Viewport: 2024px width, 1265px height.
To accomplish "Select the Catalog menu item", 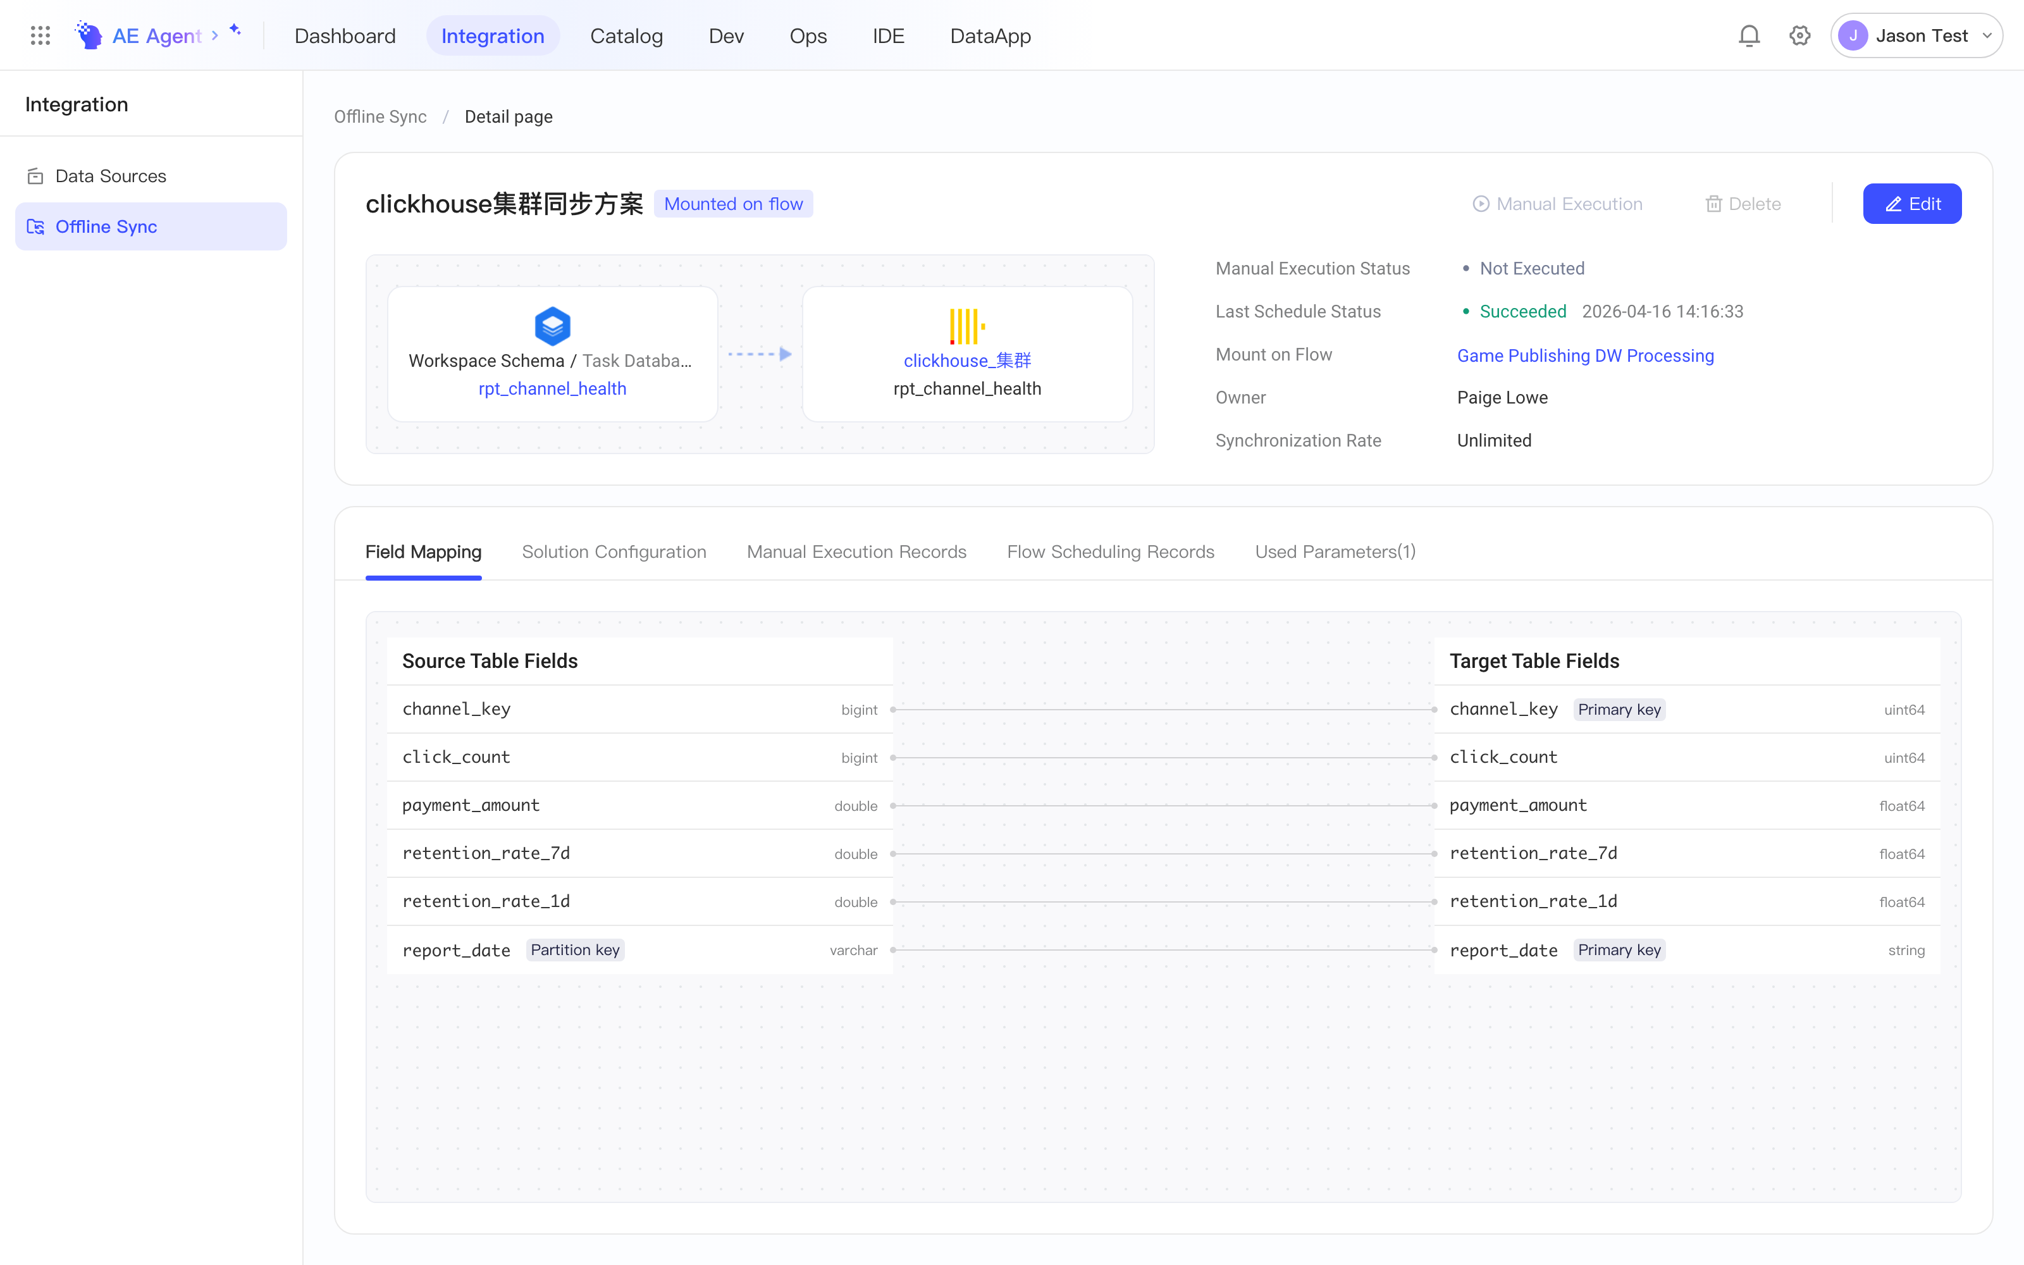I will [x=626, y=36].
